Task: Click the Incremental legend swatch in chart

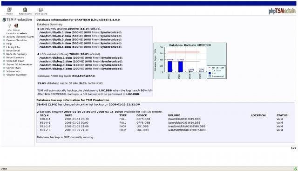Action: (x=210, y=76)
